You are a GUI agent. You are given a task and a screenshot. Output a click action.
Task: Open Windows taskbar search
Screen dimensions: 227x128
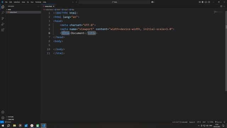pyautogui.click(x=9, y=126)
